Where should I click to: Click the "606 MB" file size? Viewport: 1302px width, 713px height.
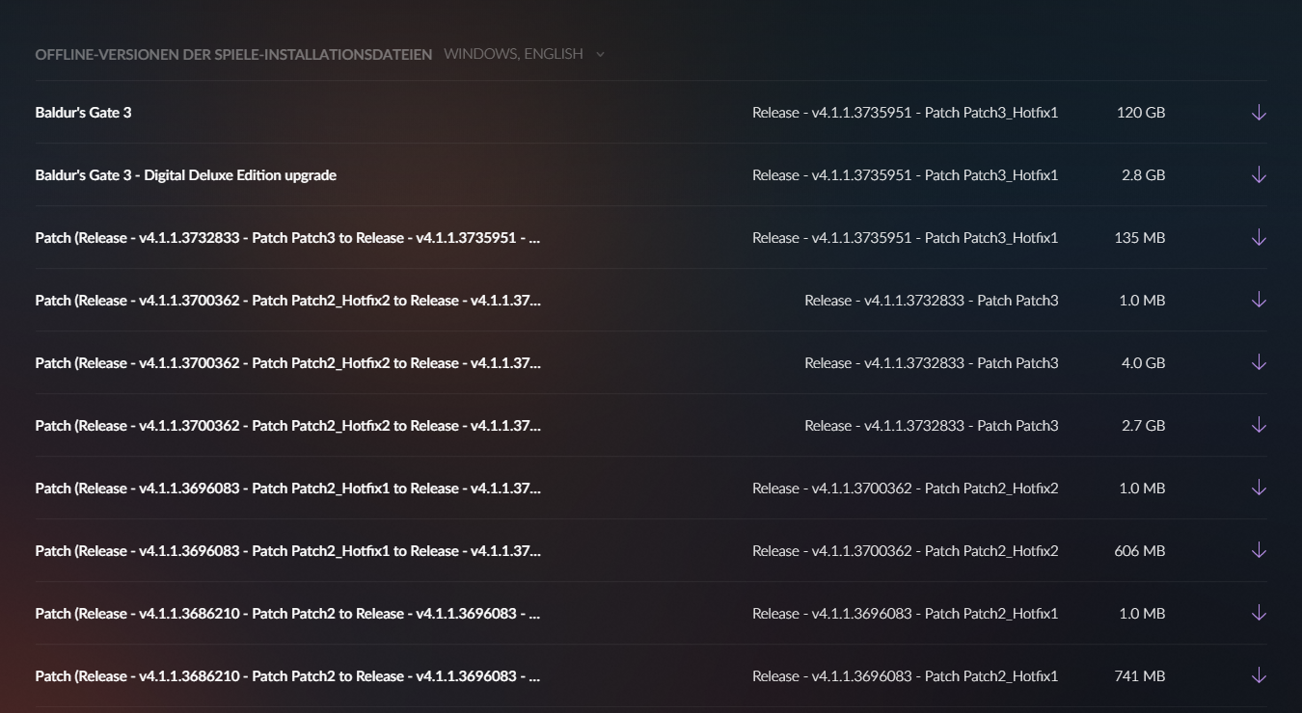point(1140,551)
